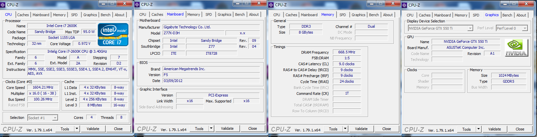Click the American Megatrends BIOS brand field
537x137 pixels.
click(211, 69)
